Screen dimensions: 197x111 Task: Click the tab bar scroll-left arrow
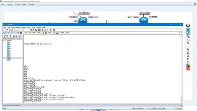[x=179, y=33]
